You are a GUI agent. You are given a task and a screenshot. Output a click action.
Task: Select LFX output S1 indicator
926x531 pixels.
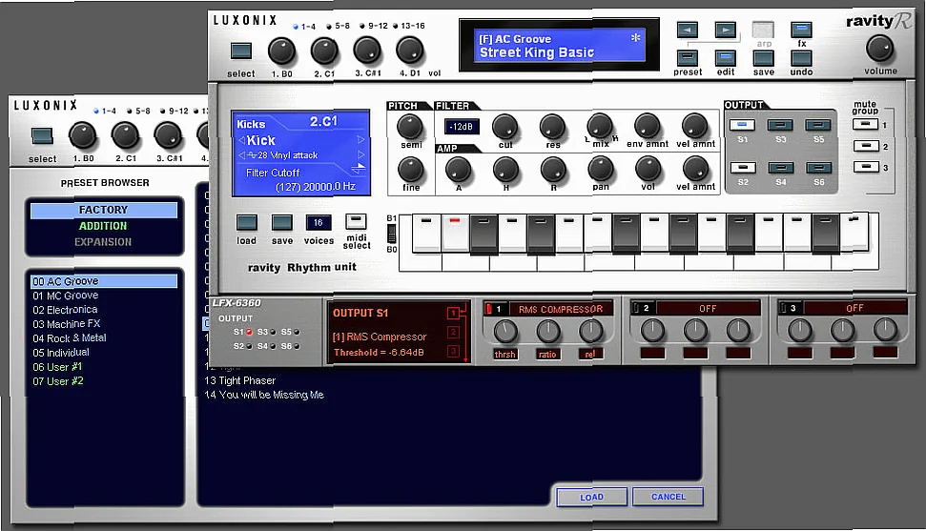point(249,332)
